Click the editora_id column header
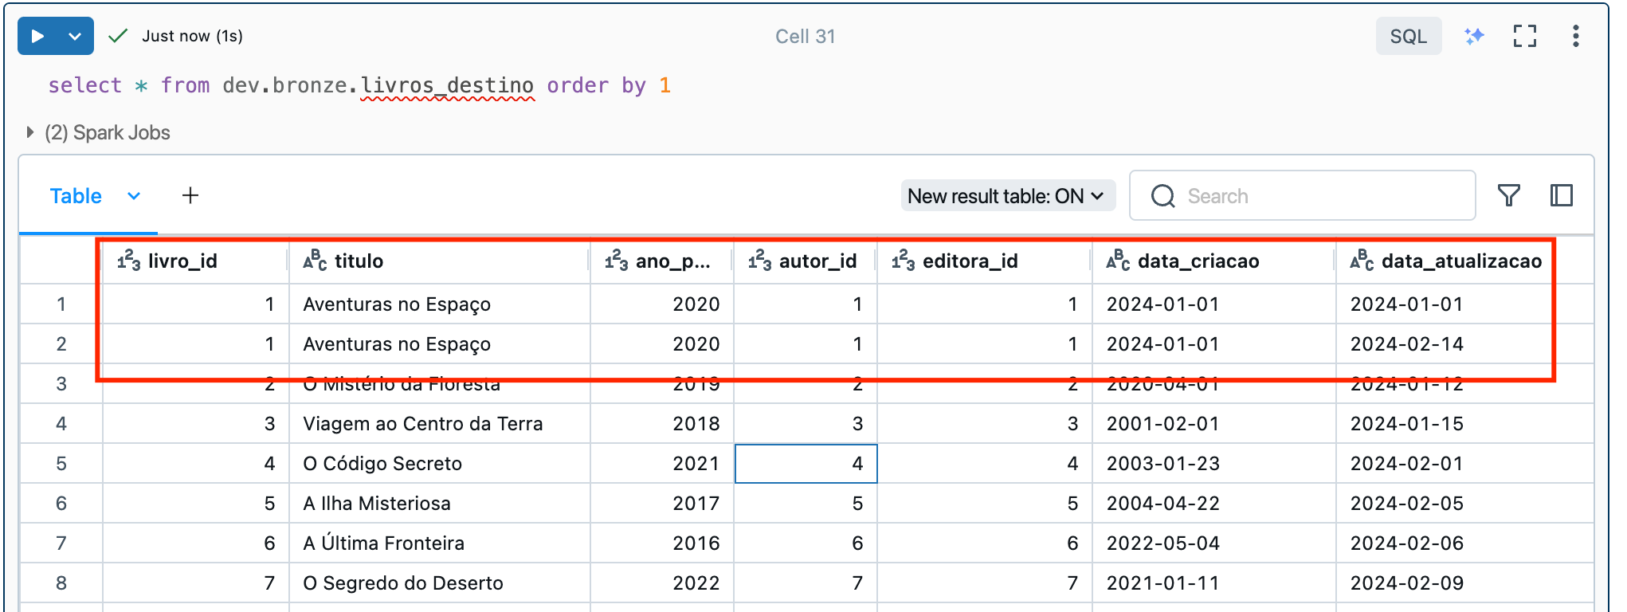Image resolution: width=1627 pixels, height=612 pixels. point(984,261)
